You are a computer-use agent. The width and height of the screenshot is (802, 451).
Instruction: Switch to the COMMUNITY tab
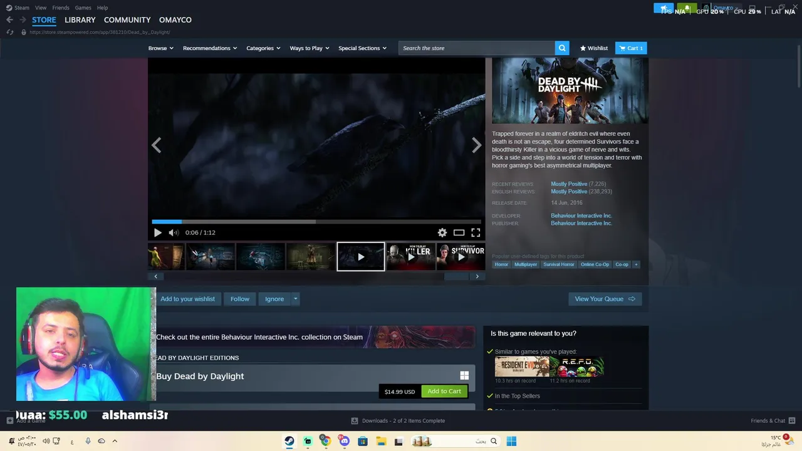(127, 20)
